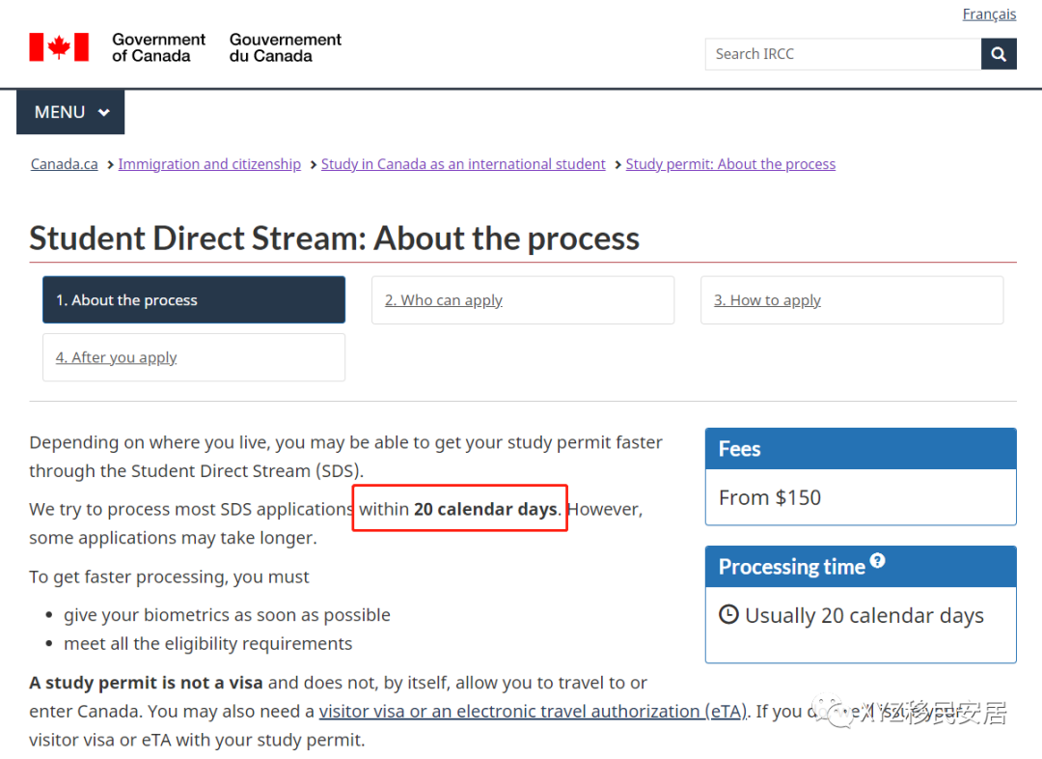Select the 1. About the process tab

click(194, 300)
